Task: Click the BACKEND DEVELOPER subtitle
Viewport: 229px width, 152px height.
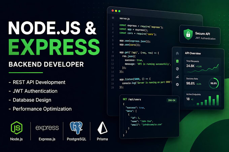Action: (x=46, y=64)
